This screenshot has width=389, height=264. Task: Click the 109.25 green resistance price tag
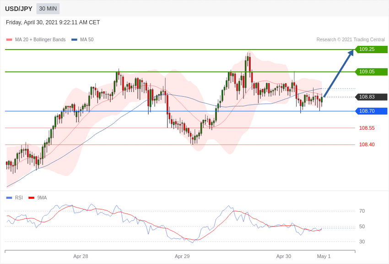(371, 49)
